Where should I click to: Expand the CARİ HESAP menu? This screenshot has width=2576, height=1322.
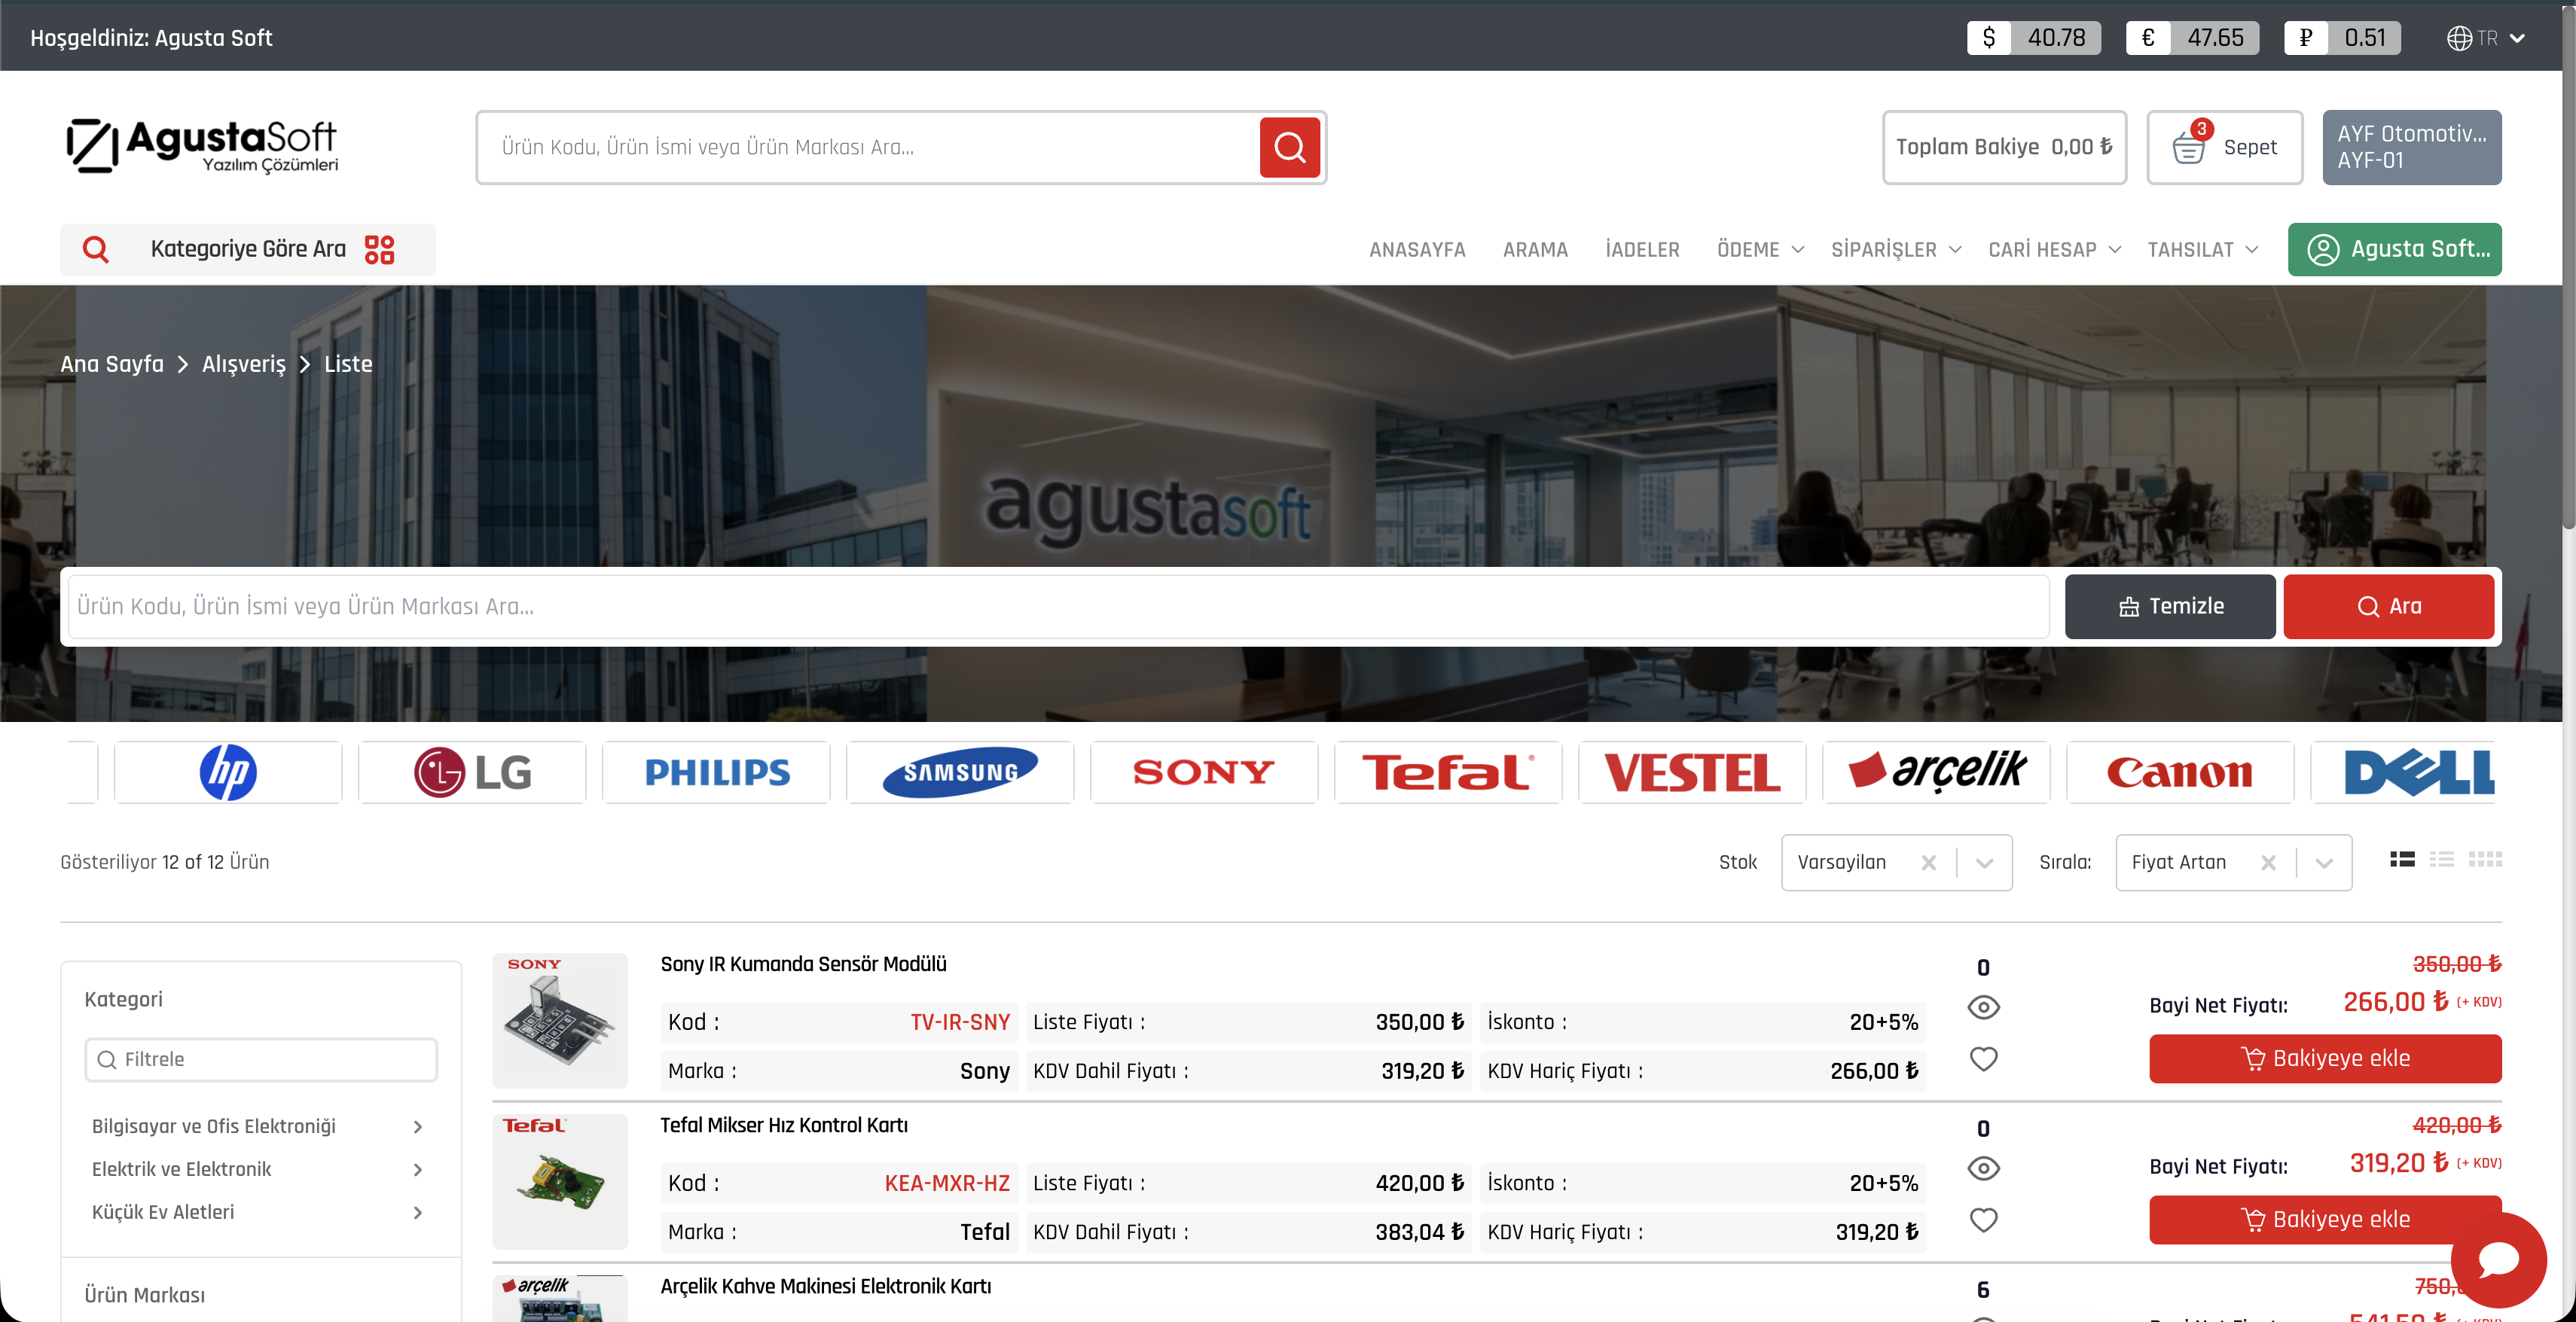point(2054,250)
